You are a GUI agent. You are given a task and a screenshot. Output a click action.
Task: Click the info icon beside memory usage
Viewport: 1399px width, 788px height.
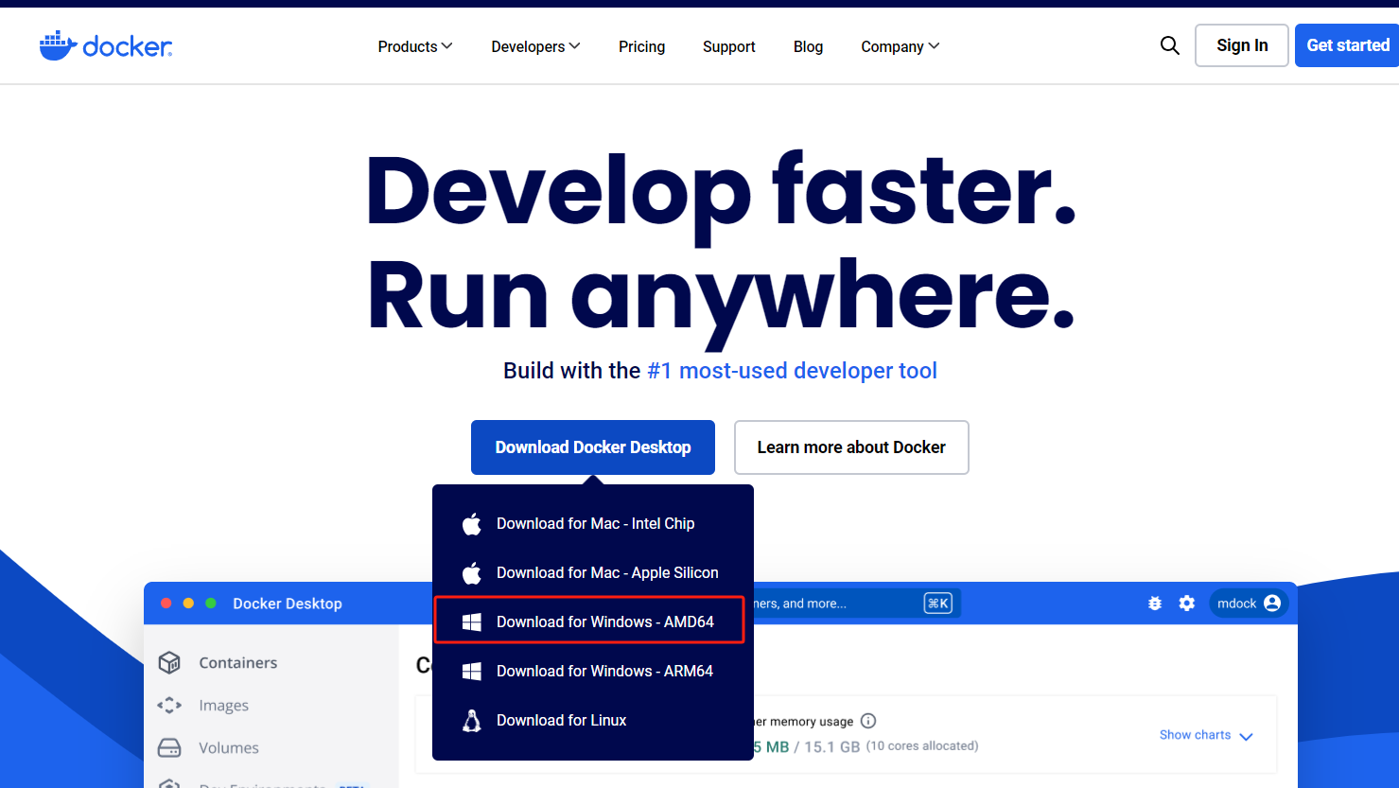tap(867, 721)
